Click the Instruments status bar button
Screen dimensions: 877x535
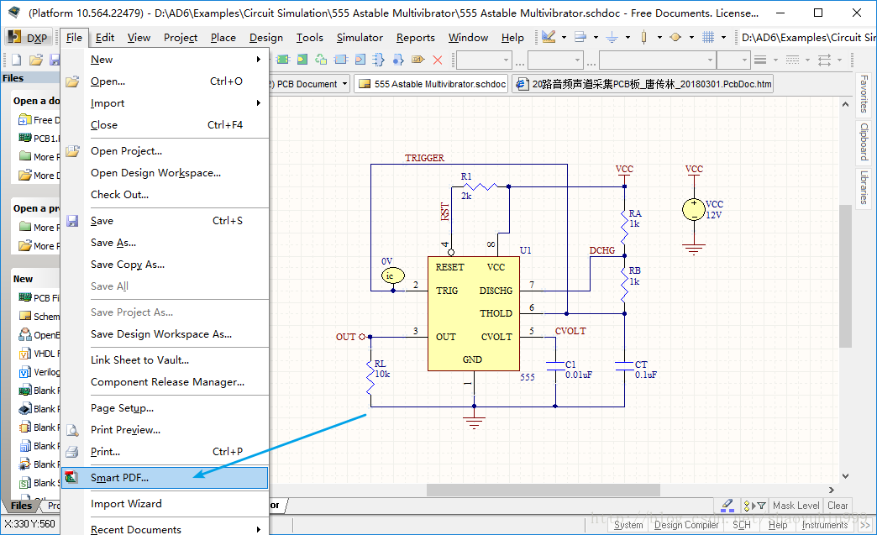pyautogui.click(x=824, y=525)
